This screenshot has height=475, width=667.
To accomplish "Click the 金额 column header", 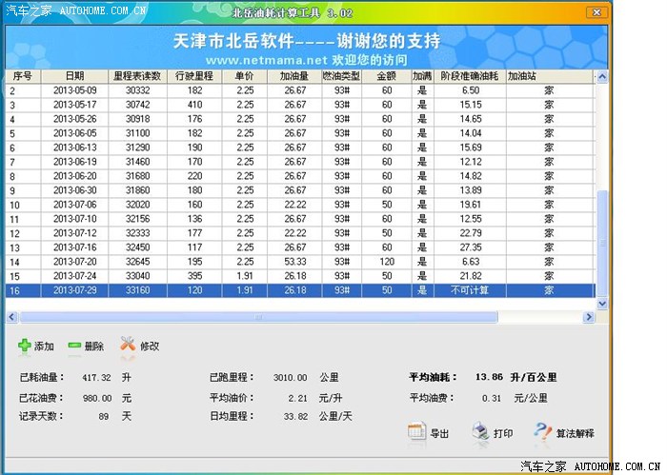I will pyautogui.click(x=387, y=75).
